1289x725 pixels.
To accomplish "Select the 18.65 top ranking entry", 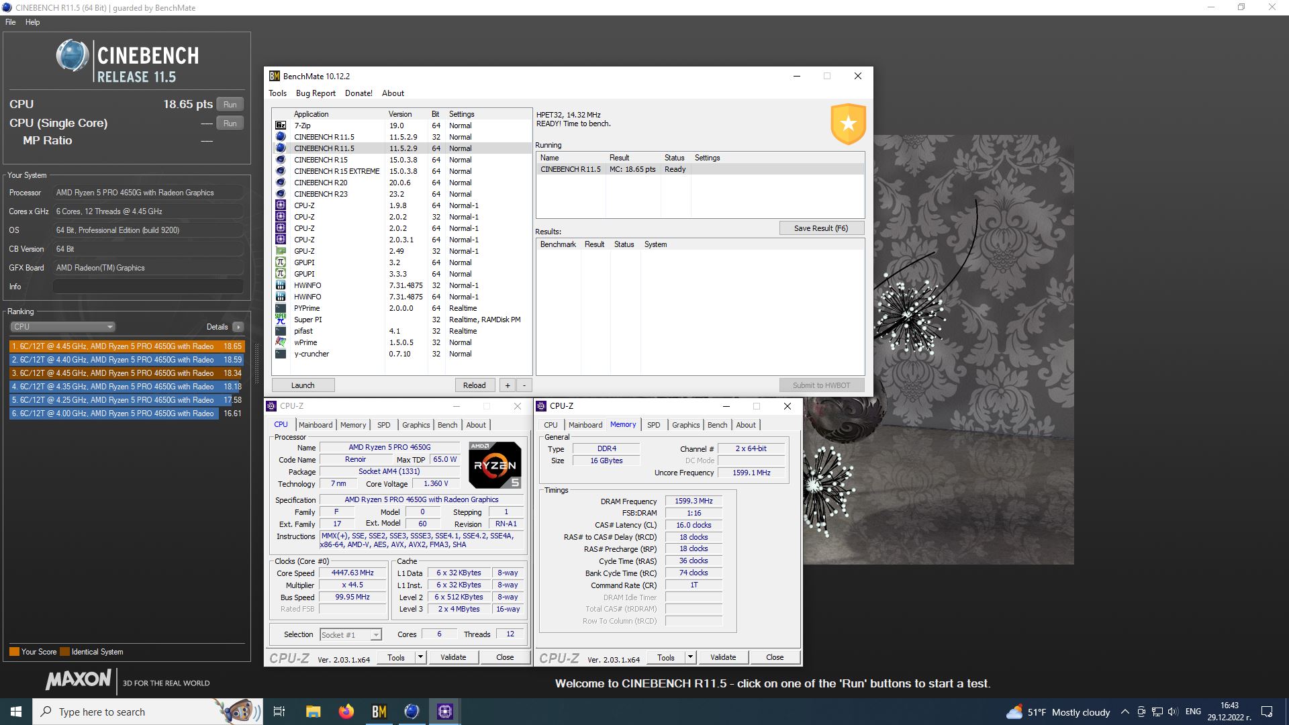I will coord(127,346).
